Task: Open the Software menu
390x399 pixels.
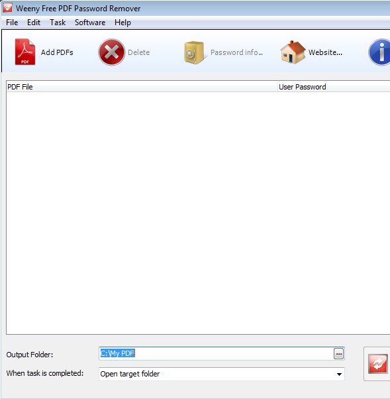Action: pyautogui.click(x=90, y=23)
